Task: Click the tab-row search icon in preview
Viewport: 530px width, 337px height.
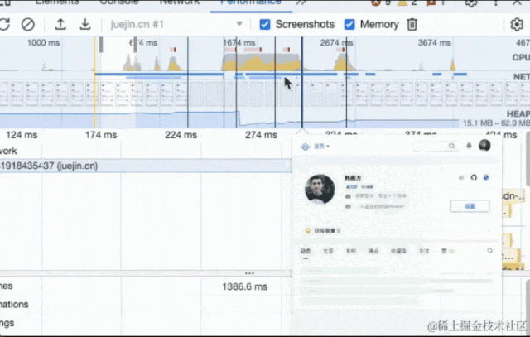Action: tap(489, 250)
